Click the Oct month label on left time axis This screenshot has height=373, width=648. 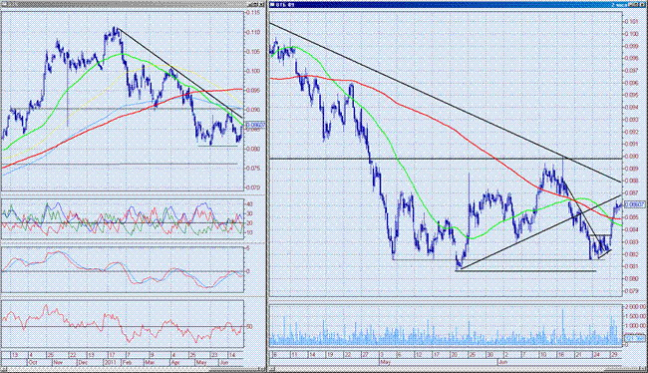(33, 362)
